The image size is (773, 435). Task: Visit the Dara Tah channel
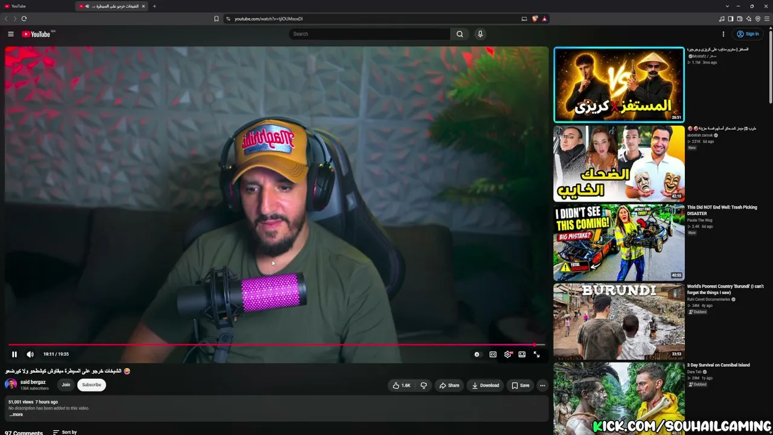coord(695,372)
